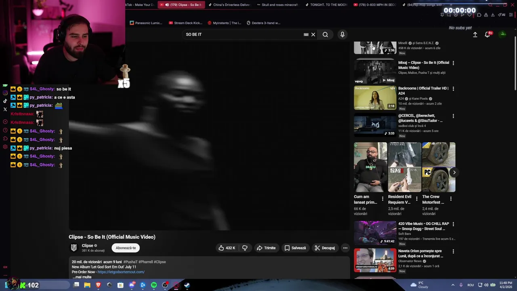The image size is (517, 291).
Task: Open the green account avatar menu
Action: 503,34
